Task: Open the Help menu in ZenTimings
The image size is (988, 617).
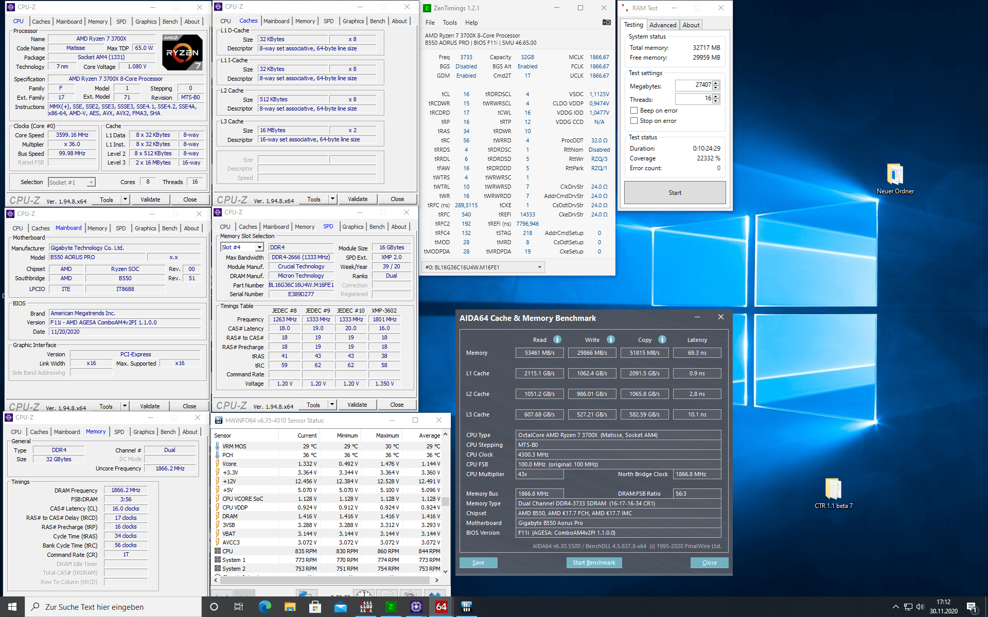Action: pyautogui.click(x=471, y=23)
